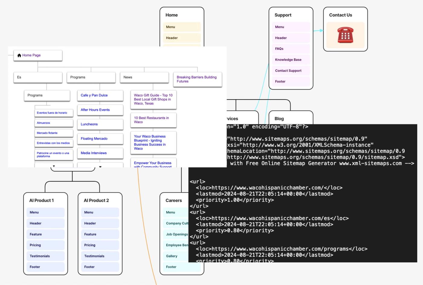Open the Empower Your Business link
This screenshot has height=285, width=423.
coord(153,163)
